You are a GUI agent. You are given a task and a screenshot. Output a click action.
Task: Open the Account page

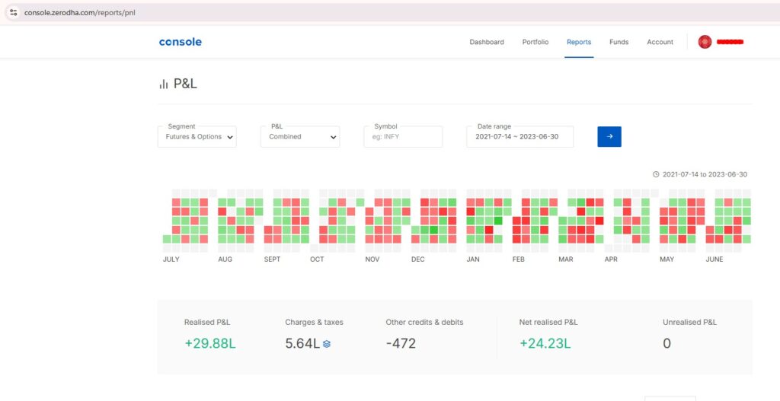pos(660,42)
